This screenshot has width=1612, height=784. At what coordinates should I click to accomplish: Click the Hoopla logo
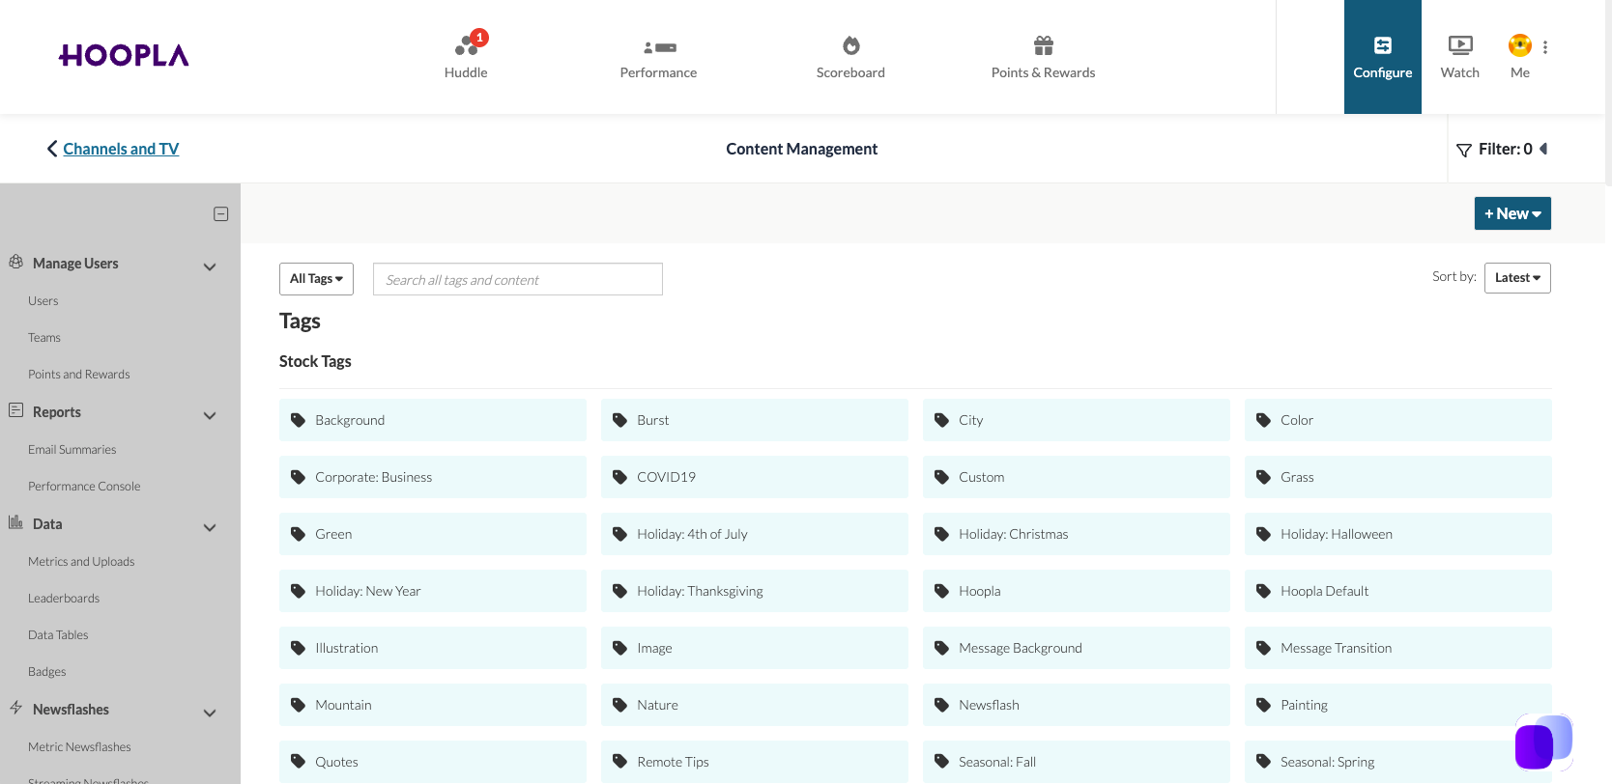click(x=124, y=55)
